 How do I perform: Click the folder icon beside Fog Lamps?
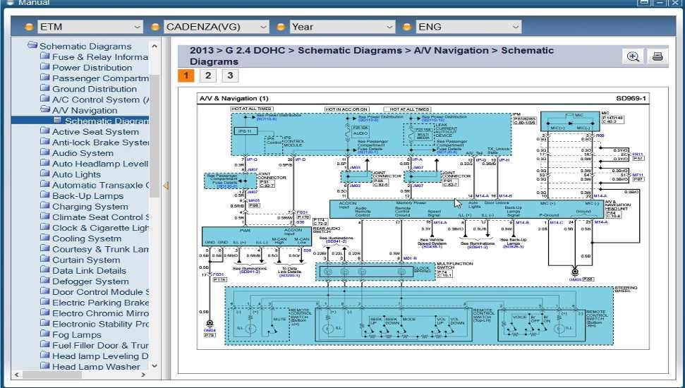click(45, 334)
